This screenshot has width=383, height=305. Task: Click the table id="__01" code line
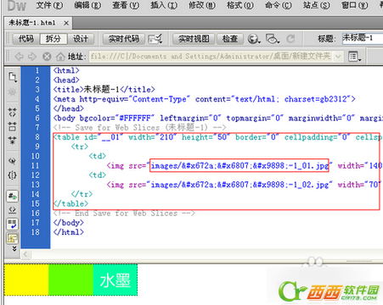[218, 137]
